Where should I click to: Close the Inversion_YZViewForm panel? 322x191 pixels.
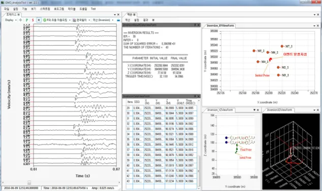[x=258, y=110]
